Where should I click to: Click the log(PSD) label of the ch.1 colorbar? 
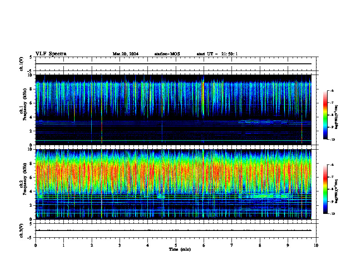(337, 117)
